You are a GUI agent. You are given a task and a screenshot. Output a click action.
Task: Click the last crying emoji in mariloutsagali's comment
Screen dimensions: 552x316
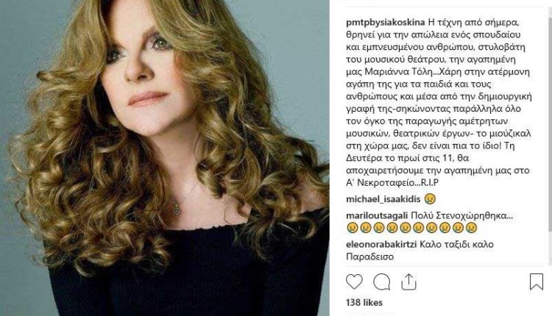pos(471,228)
